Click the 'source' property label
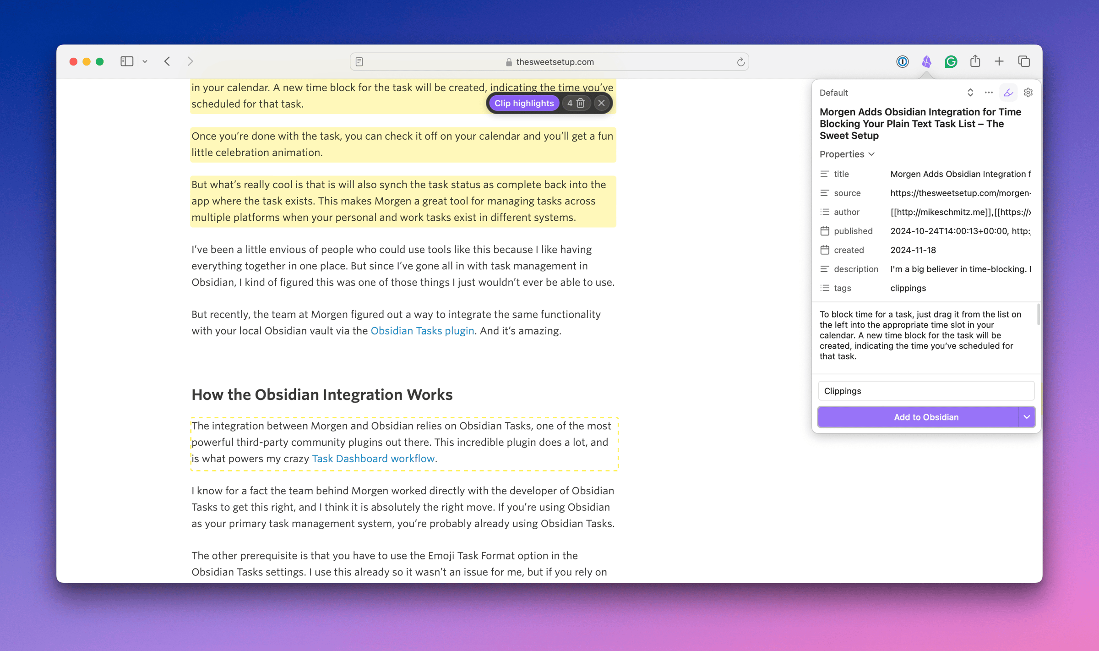The height and width of the screenshot is (651, 1099). (847, 193)
